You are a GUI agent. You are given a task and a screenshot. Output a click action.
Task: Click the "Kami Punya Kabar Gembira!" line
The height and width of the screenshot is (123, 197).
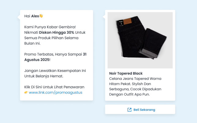click(x=50, y=27)
